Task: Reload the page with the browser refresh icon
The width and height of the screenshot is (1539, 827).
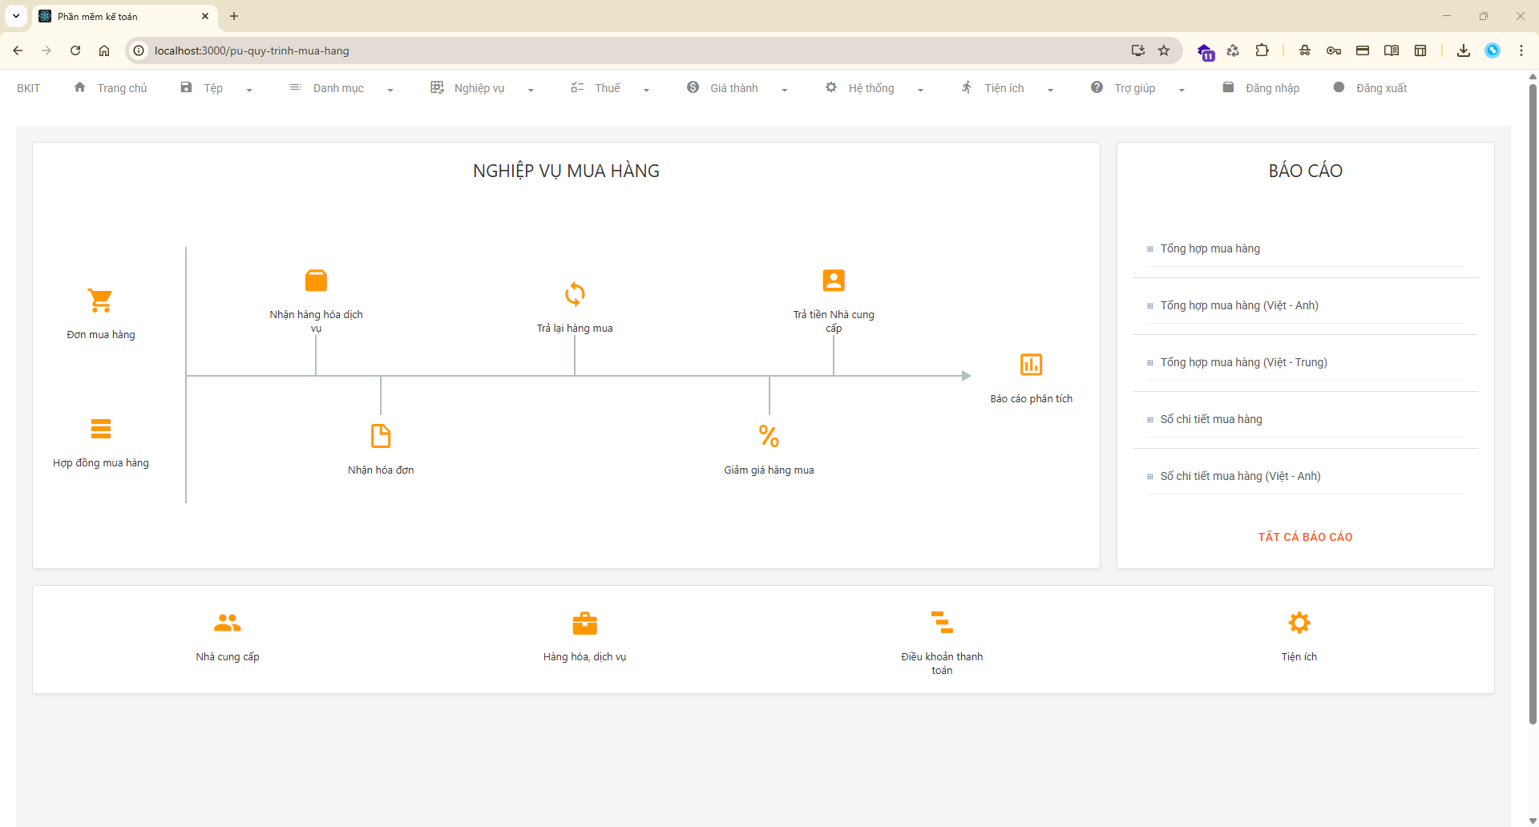Action: (75, 50)
